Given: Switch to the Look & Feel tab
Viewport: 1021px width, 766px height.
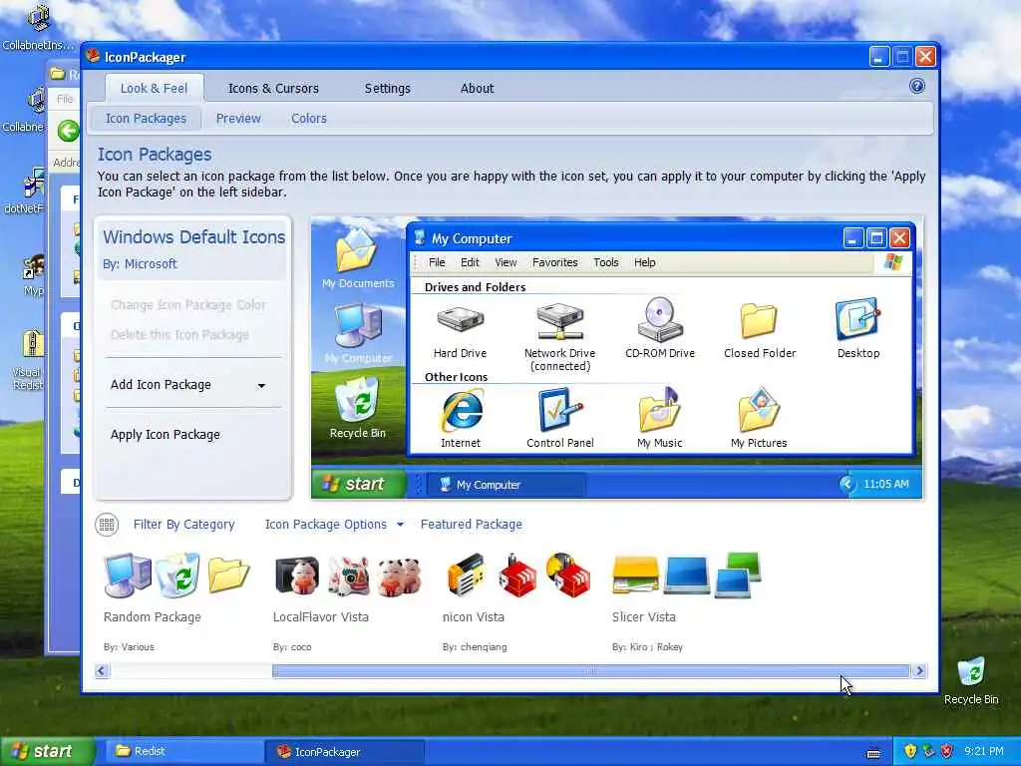Looking at the screenshot, I should [x=154, y=88].
